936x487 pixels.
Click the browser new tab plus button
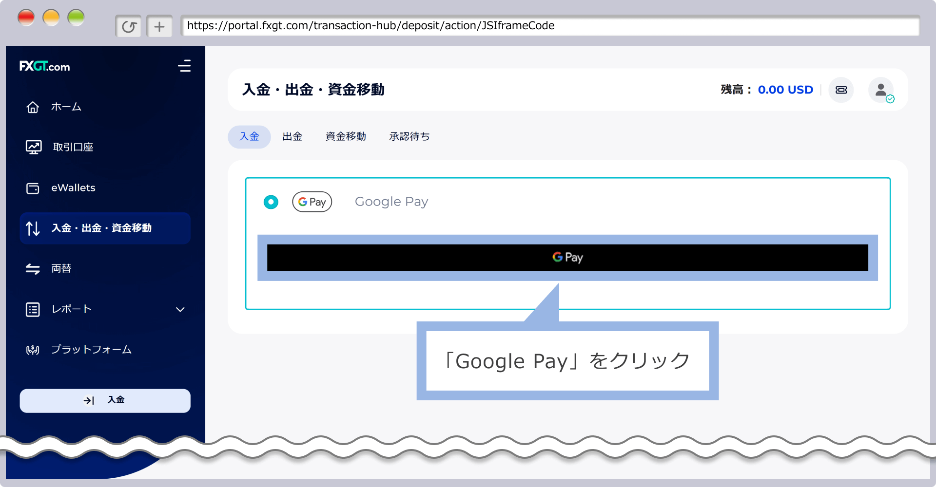click(x=159, y=26)
